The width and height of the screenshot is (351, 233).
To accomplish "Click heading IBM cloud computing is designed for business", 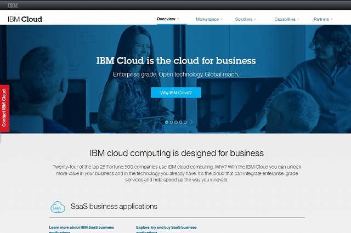I will pos(177,154).
